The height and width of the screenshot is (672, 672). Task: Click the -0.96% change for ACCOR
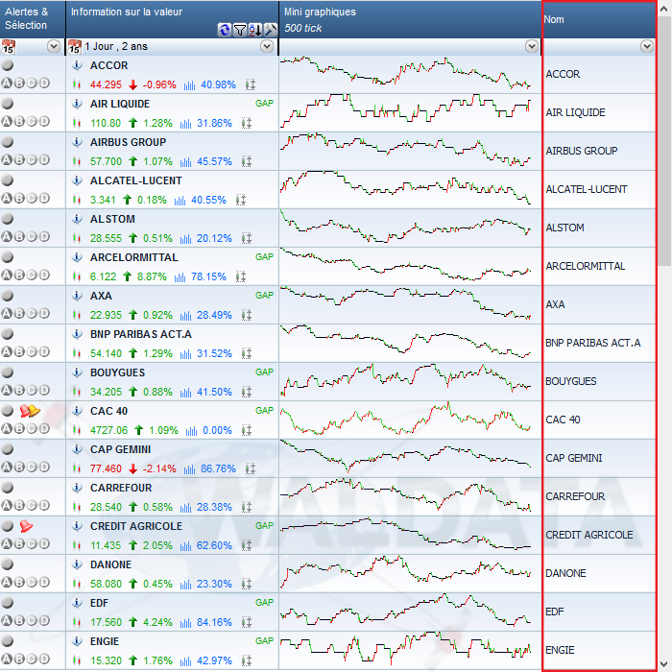pyautogui.click(x=159, y=84)
